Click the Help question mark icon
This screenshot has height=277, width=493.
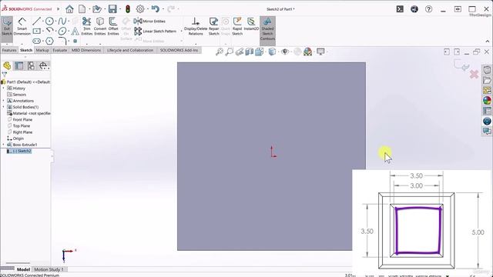[428, 9]
